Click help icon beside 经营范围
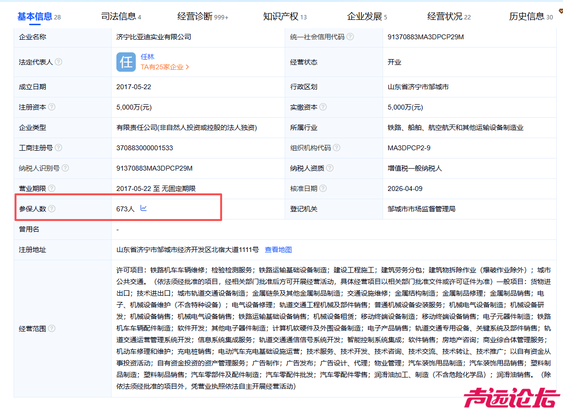This screenshot has height=410, width=563. pos(51,329)
